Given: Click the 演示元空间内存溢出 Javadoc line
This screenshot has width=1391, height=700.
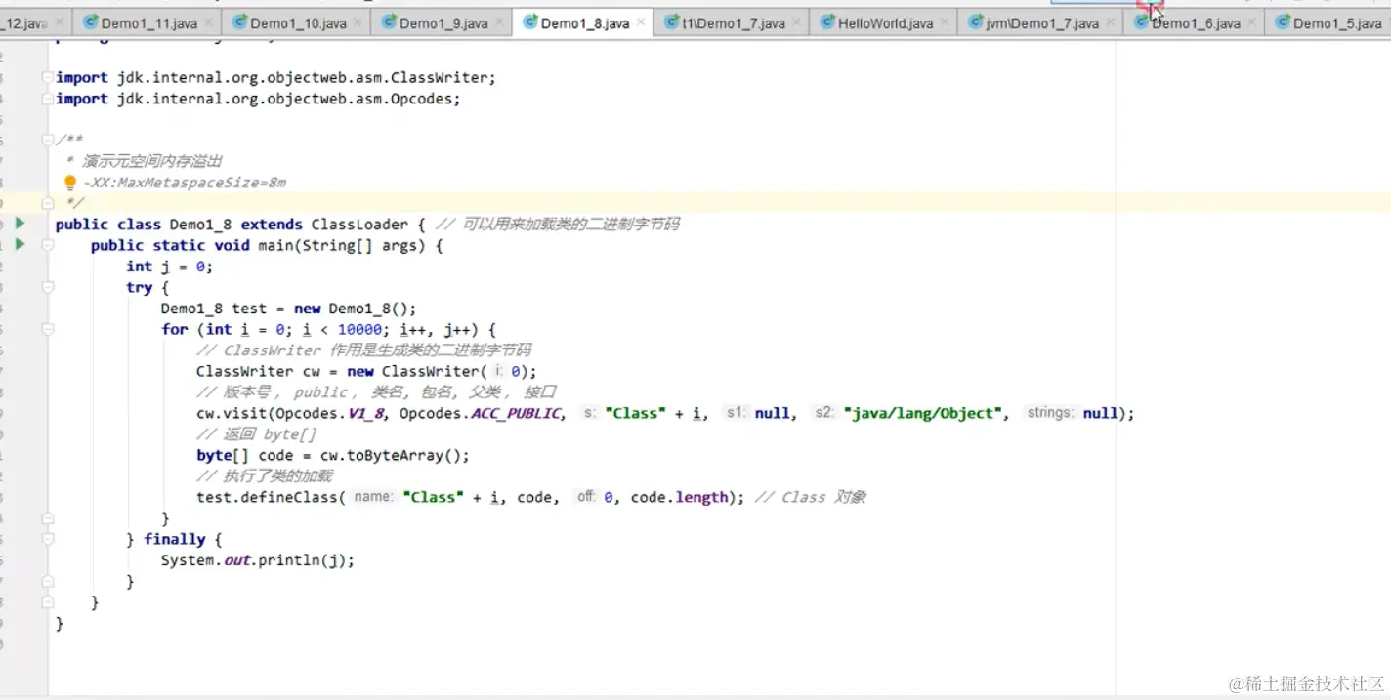Looking at the screenshot, I should (153, 161).
